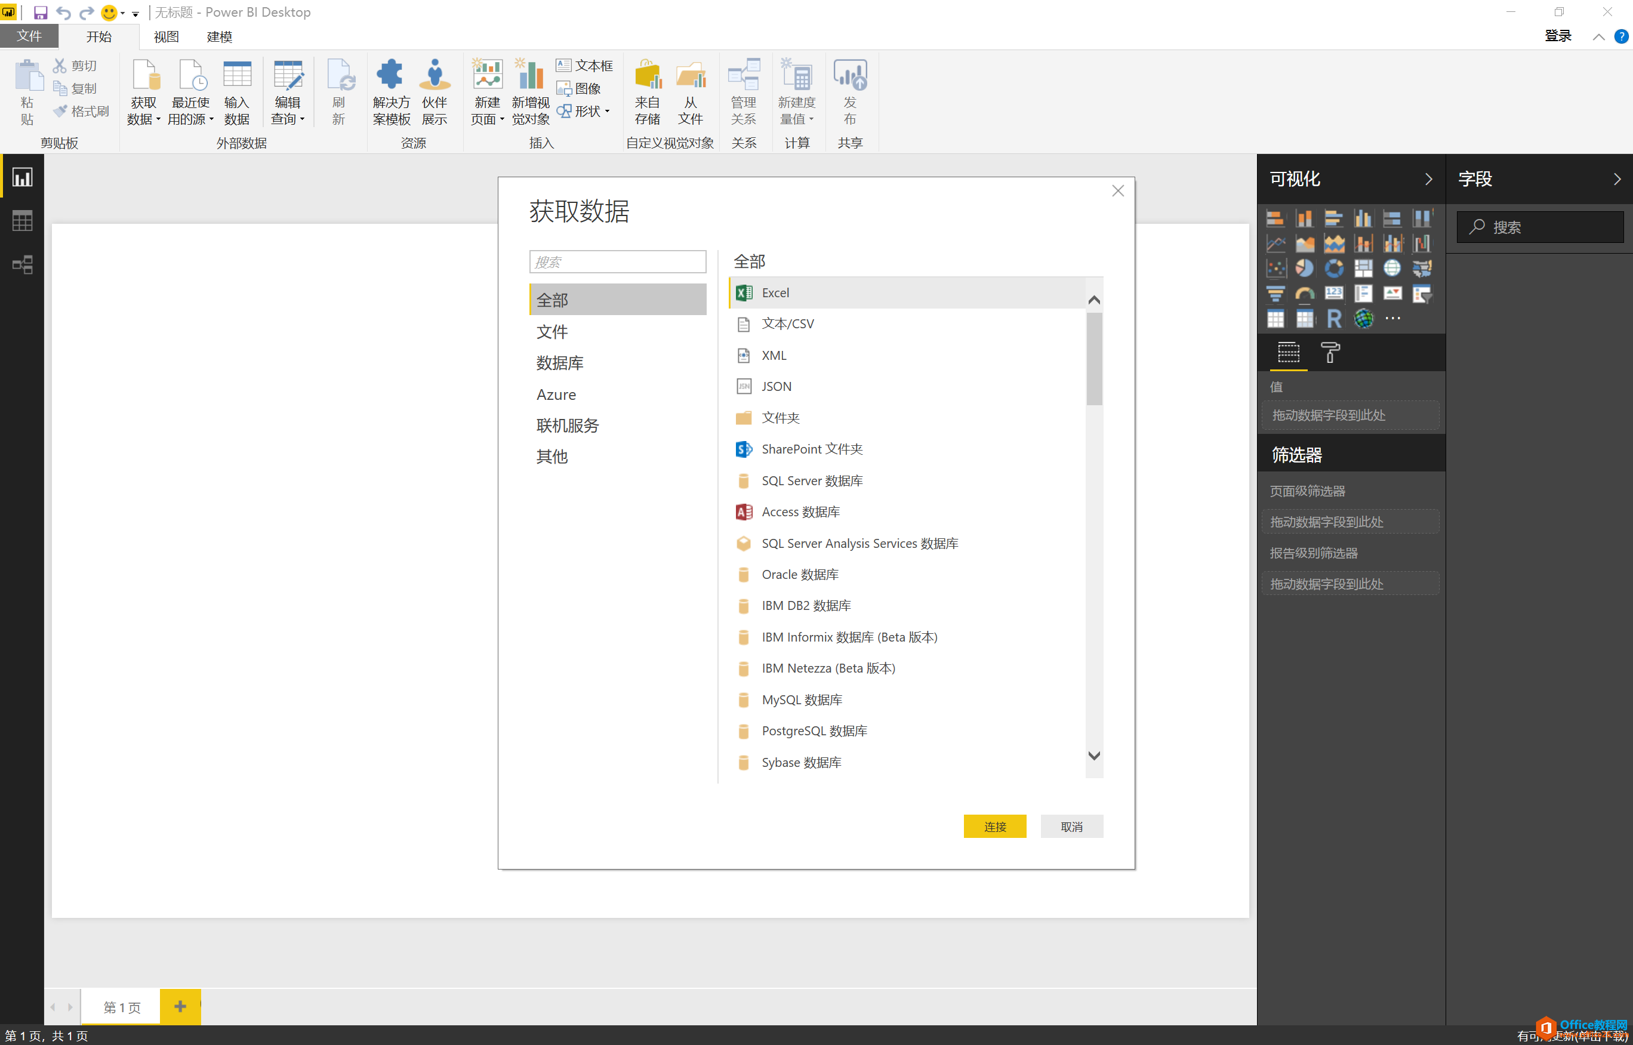Close the 获取数据 dialog
Screen dimensions: 1633x1045
[1118, 191]
